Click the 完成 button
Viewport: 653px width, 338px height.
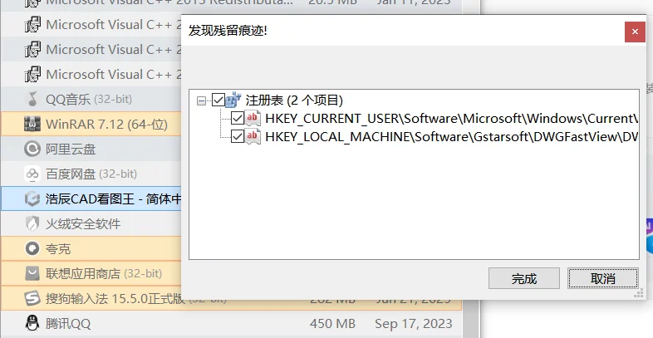[x=524, y=278]
